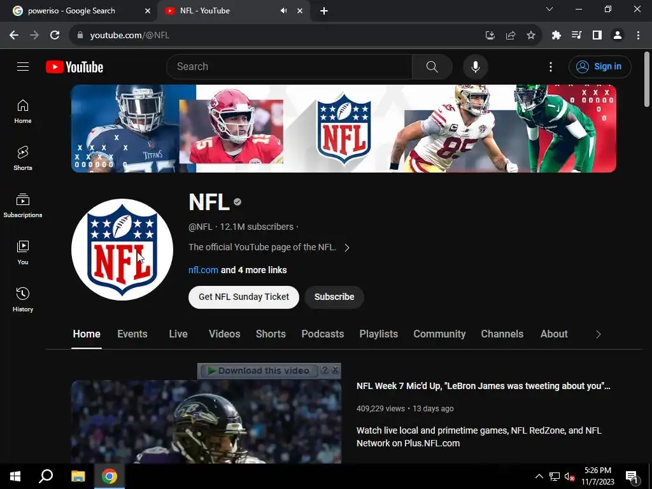Bookmark this tab with star icon

531,36
